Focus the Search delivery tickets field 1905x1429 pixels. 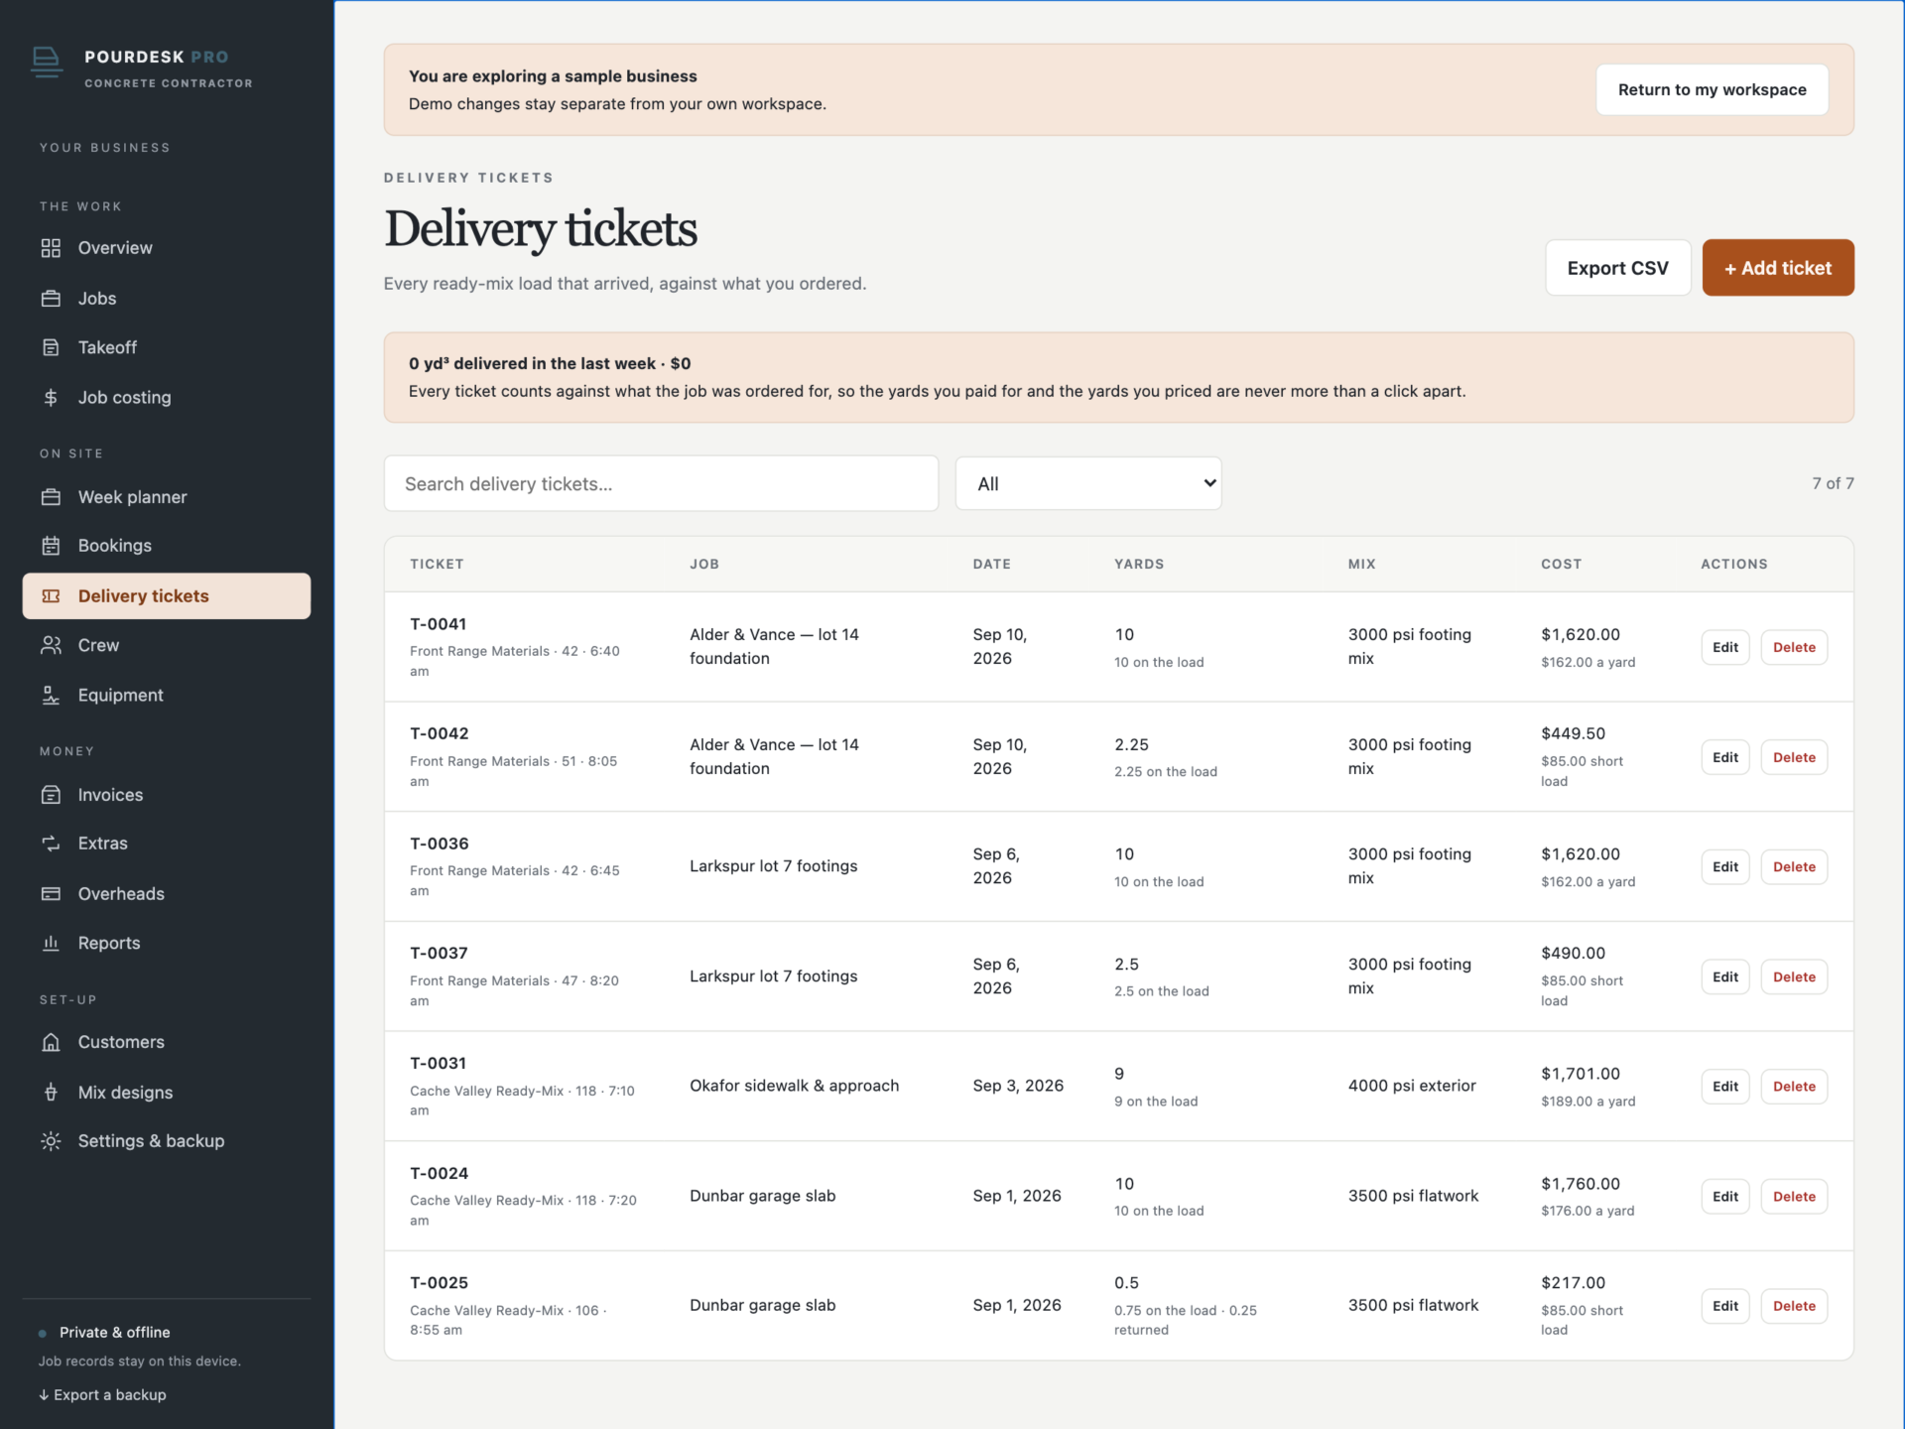tap(661, 483)
